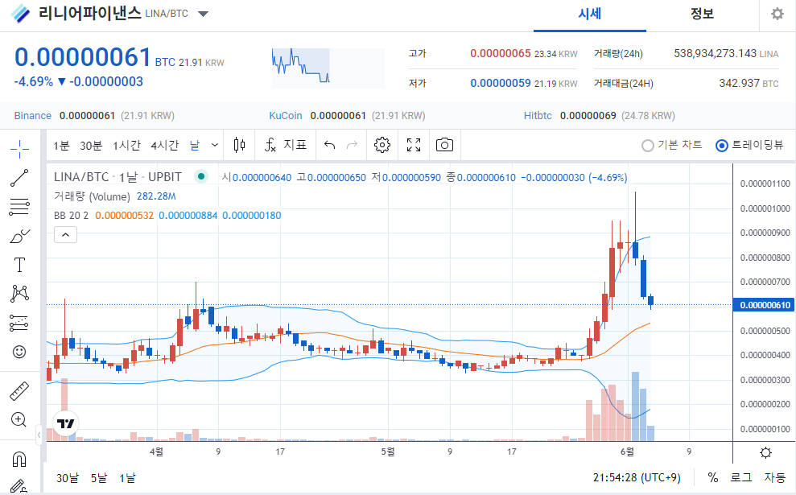Set range to 30날
Viewport: 796px width, 495px height.
pos(68,478)
